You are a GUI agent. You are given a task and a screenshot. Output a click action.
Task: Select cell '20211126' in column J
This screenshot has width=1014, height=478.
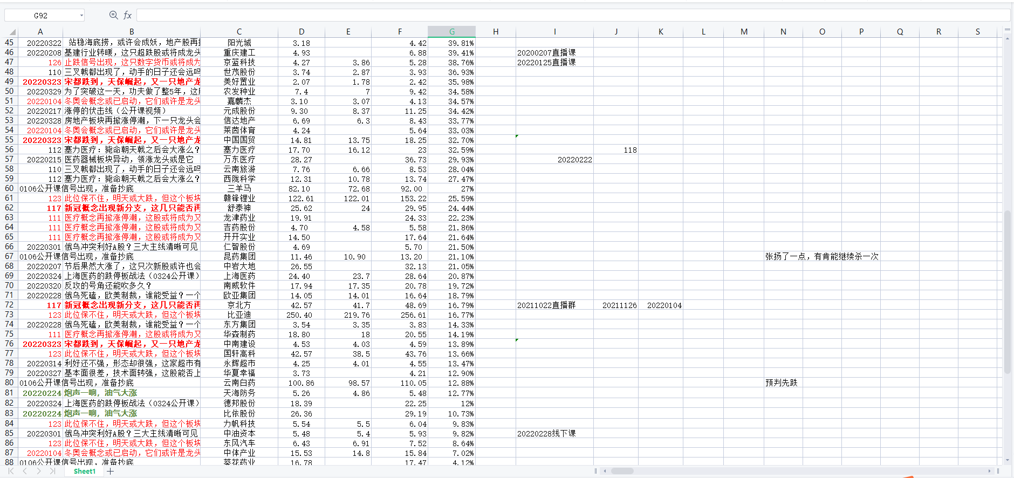coord(615,305)
